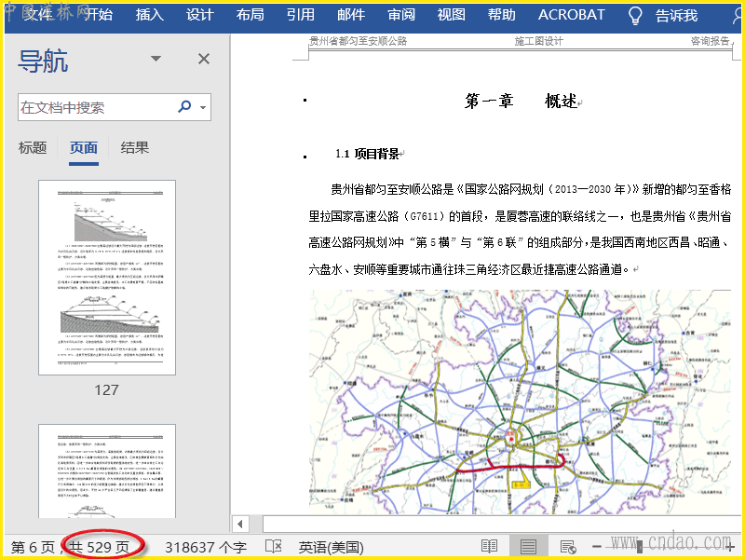Open the navigation pane options dropdown arrow
The height and width of the screenshot is (559, 745).
click(156, 59)
